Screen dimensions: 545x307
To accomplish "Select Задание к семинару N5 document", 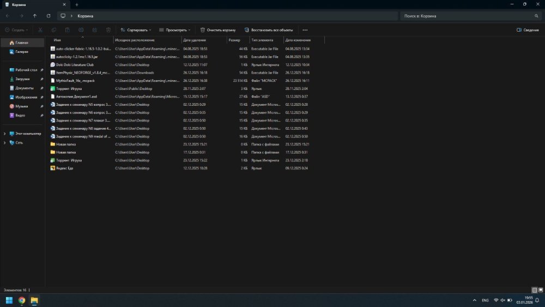I will 83,105.
